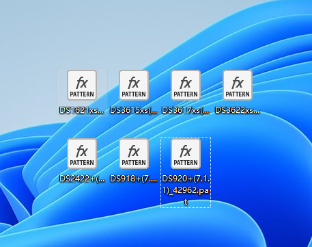This screenshot has height=247, width=312.
Task: Select the DS3622xs pattern file icon
Action: (238, 85)
